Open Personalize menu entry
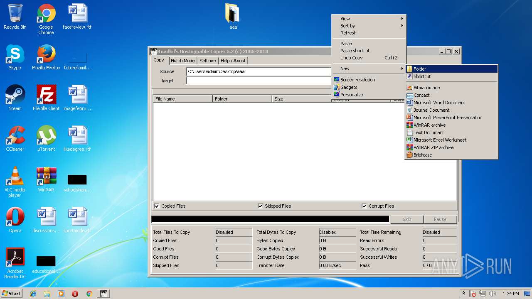The image size is (532, 299). [x=369, y=95]
